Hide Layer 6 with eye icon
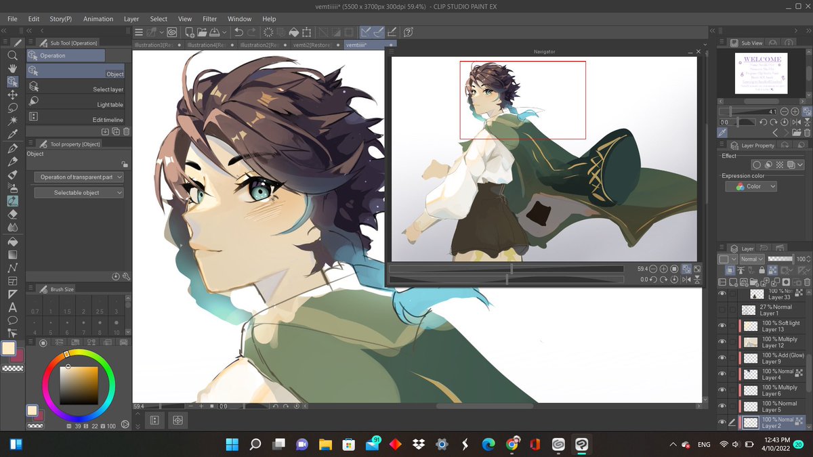This screenshot has width=813, height=457. coord(722,390)
